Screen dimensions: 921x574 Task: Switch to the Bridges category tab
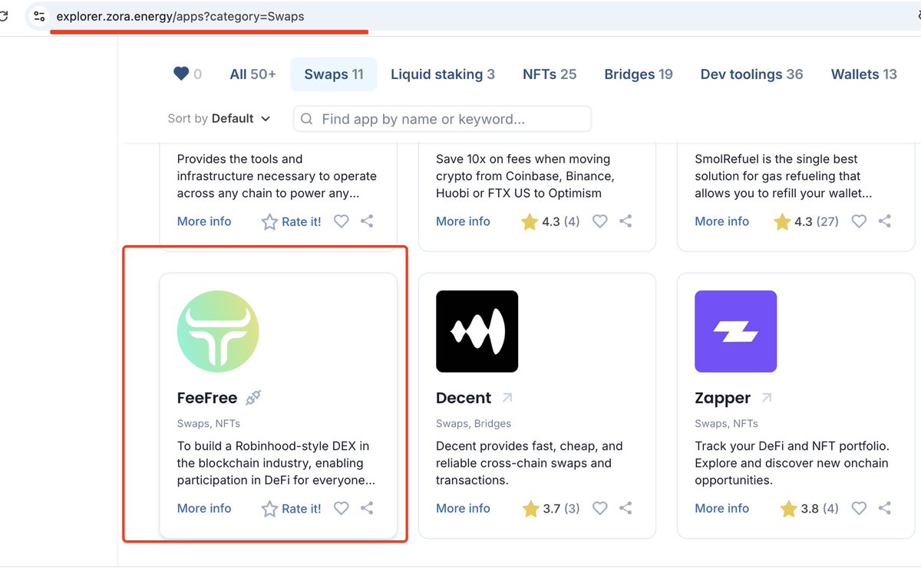[638, 74]
